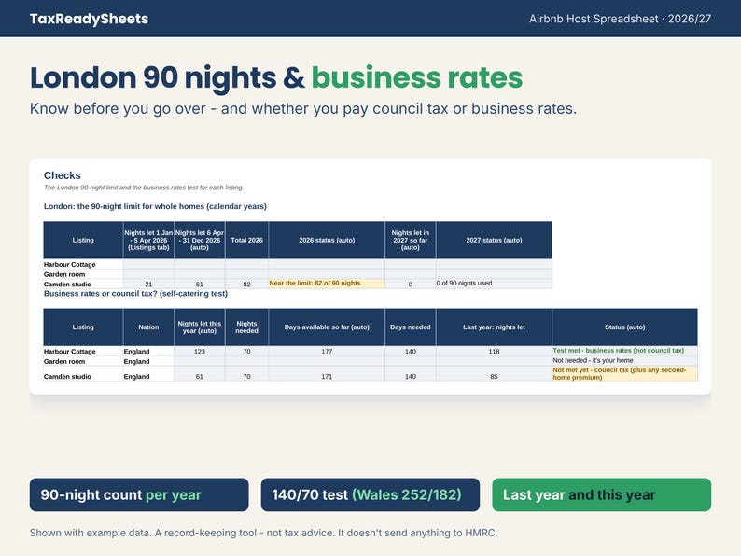Select 'Not needed - it's your home' status

(624, 360)
